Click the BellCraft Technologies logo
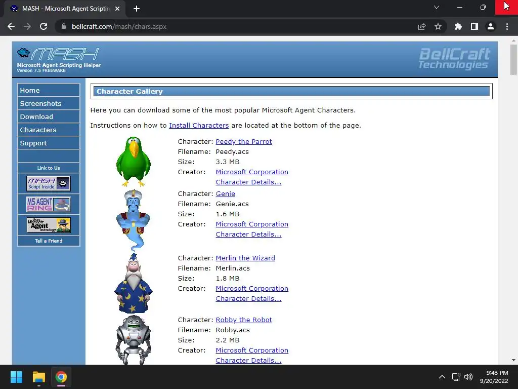The height and width of the screenshot is (389, 518). 454,59
